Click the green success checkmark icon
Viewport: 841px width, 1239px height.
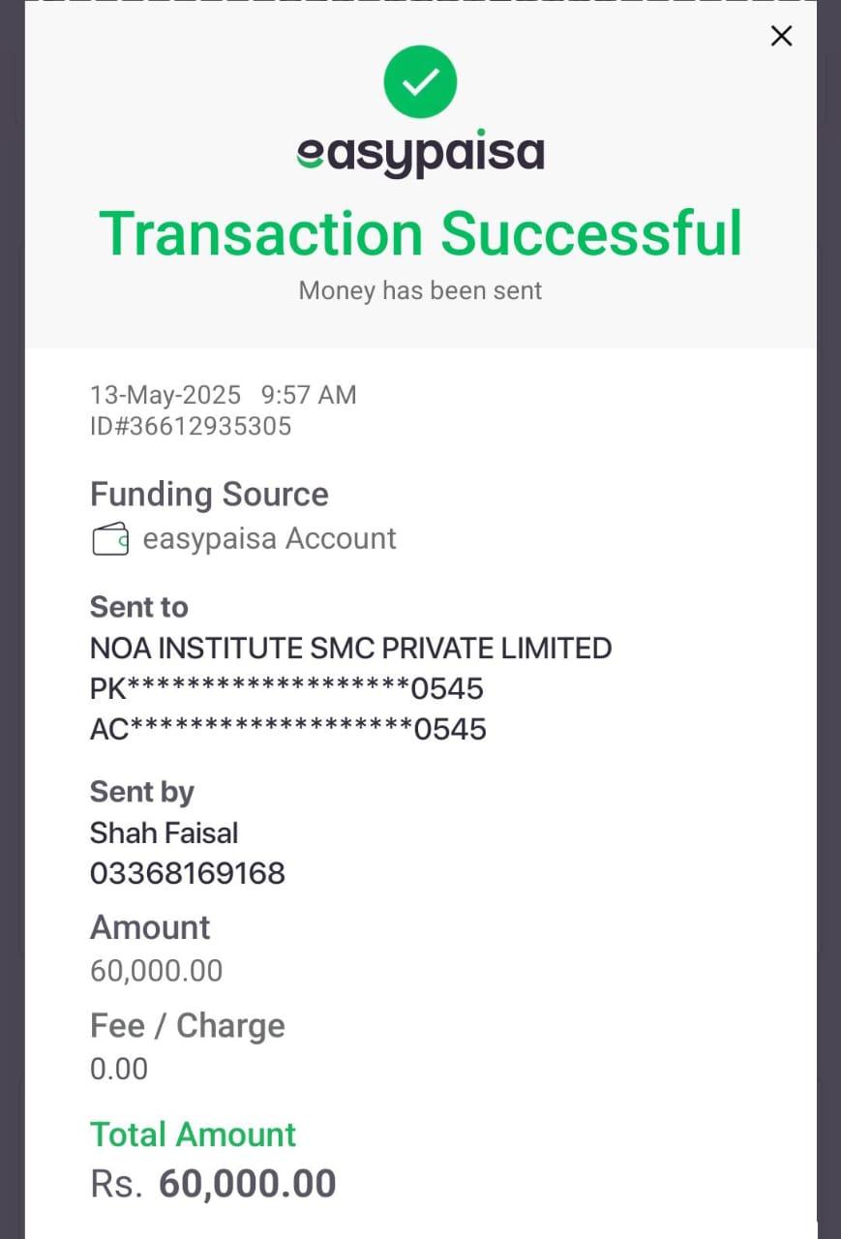click(x=420, y=82)
